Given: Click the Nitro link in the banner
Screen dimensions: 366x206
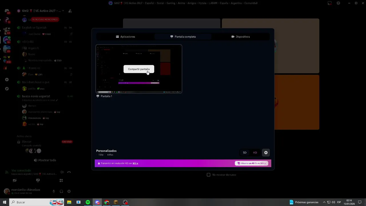Looking at the screenshot, I should click(135, 163).
